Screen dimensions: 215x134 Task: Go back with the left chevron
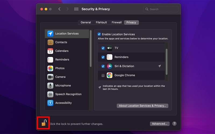(59, 9)
